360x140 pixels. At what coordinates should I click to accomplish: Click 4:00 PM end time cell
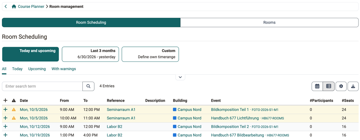90,135
